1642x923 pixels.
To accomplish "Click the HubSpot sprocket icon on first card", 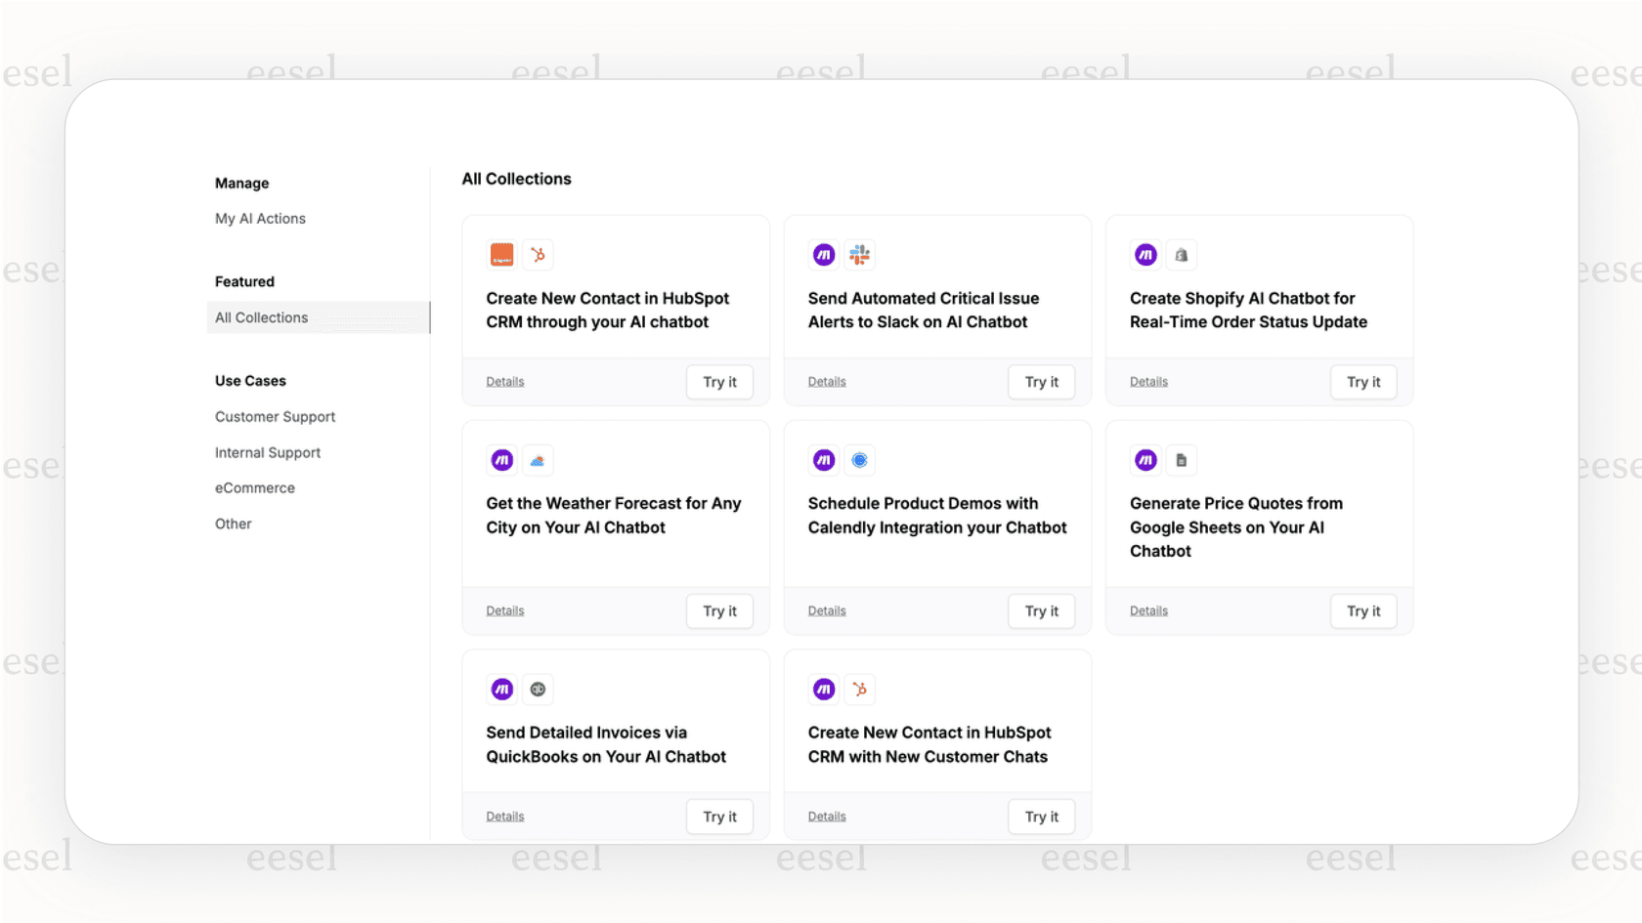I will 538,254.
